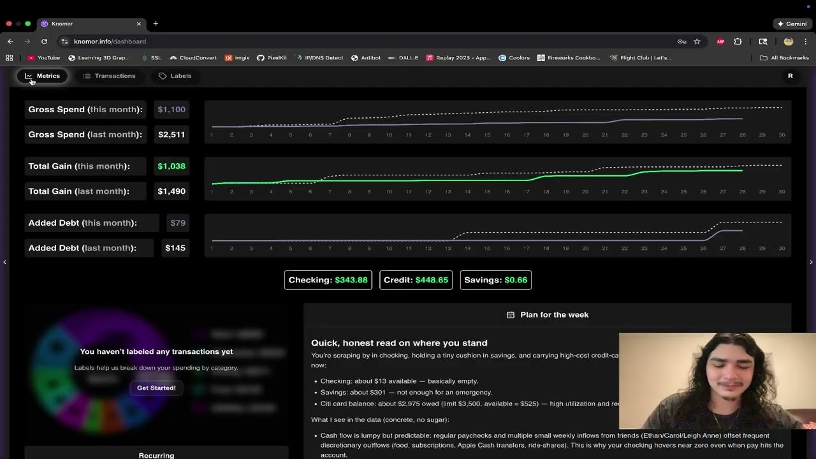Click the Credit: $448.65 balance box
Screen dimensions: 816x459
416,280
